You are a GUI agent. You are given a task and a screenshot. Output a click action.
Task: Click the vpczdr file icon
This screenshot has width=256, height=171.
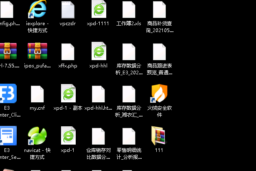click(68, 10)
